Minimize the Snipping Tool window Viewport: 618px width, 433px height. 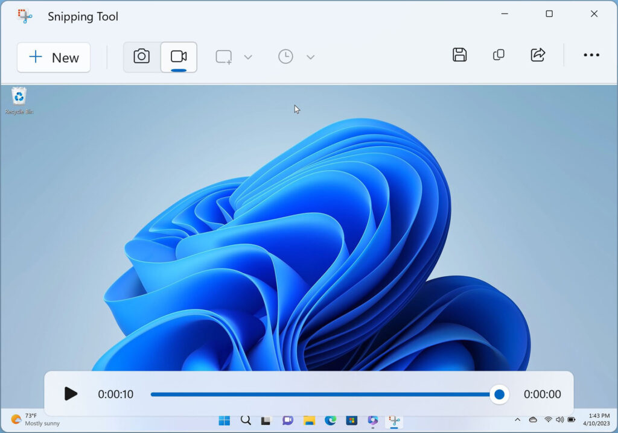(x=505, y=14)
